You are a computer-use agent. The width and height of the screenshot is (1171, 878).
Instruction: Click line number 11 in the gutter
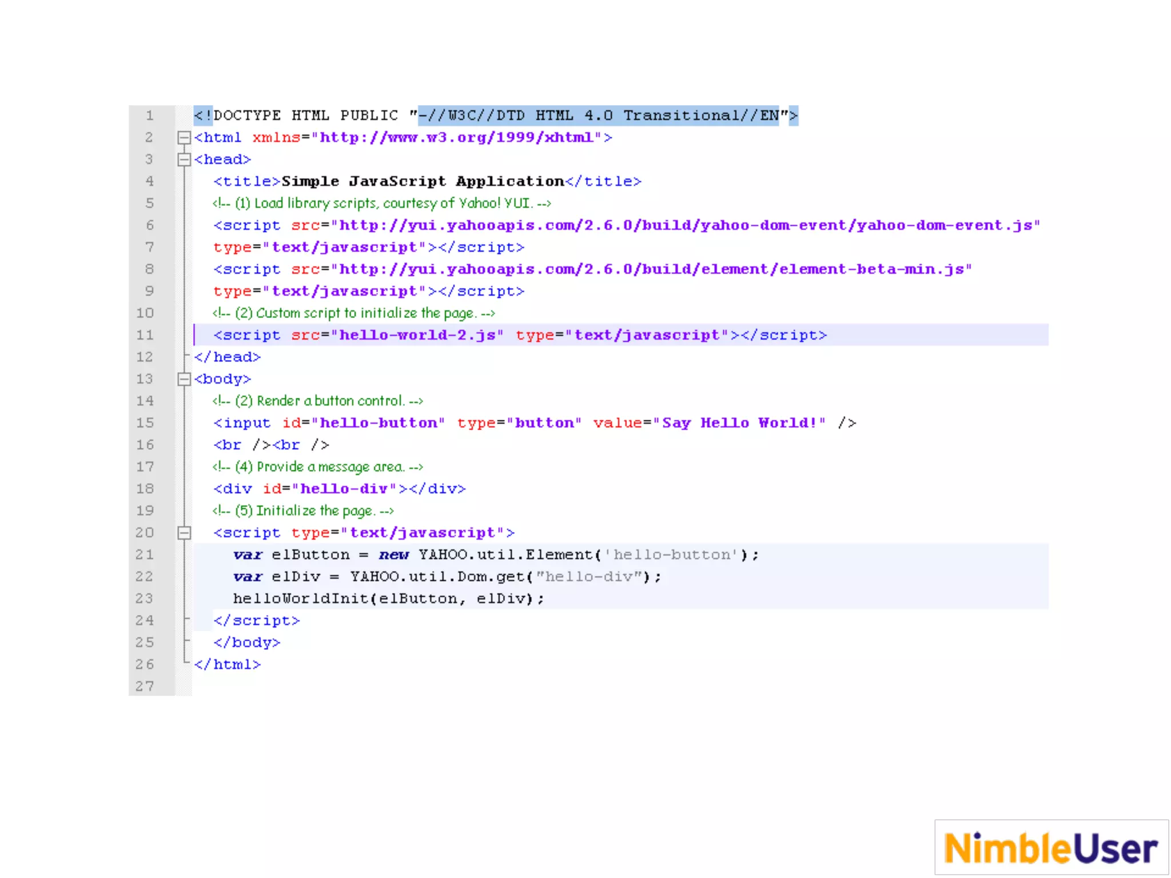pyautogui.click(x=145, y=335)
